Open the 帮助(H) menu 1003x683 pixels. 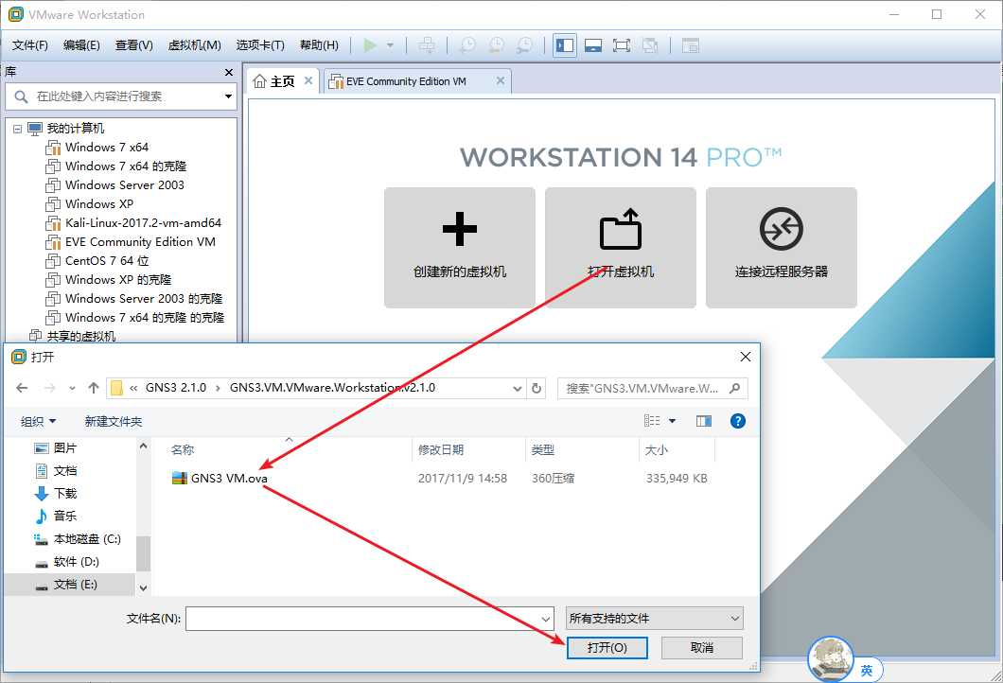click(319, 45)
